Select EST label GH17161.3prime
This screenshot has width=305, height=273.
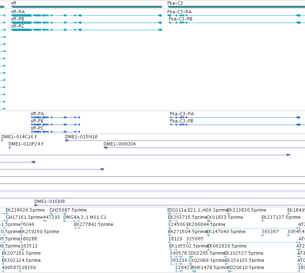point(24,217)
